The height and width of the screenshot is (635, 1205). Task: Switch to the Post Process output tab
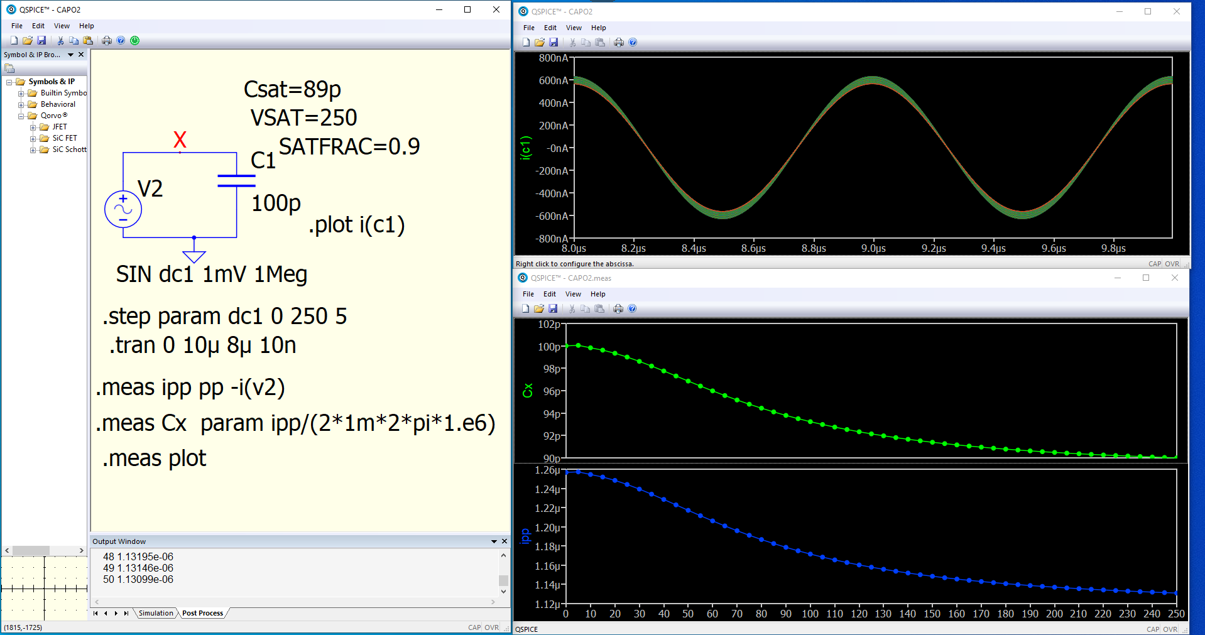tap(202, 613)
